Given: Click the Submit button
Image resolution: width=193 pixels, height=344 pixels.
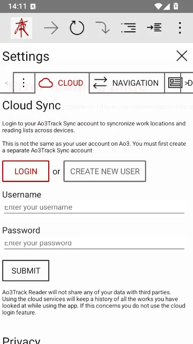Looking at the screenshot, I should [x=26, y=271].
